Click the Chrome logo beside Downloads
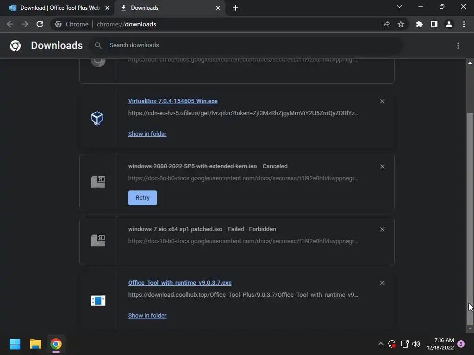The width and height of the screenshot is (474, 355). (15, 46)
